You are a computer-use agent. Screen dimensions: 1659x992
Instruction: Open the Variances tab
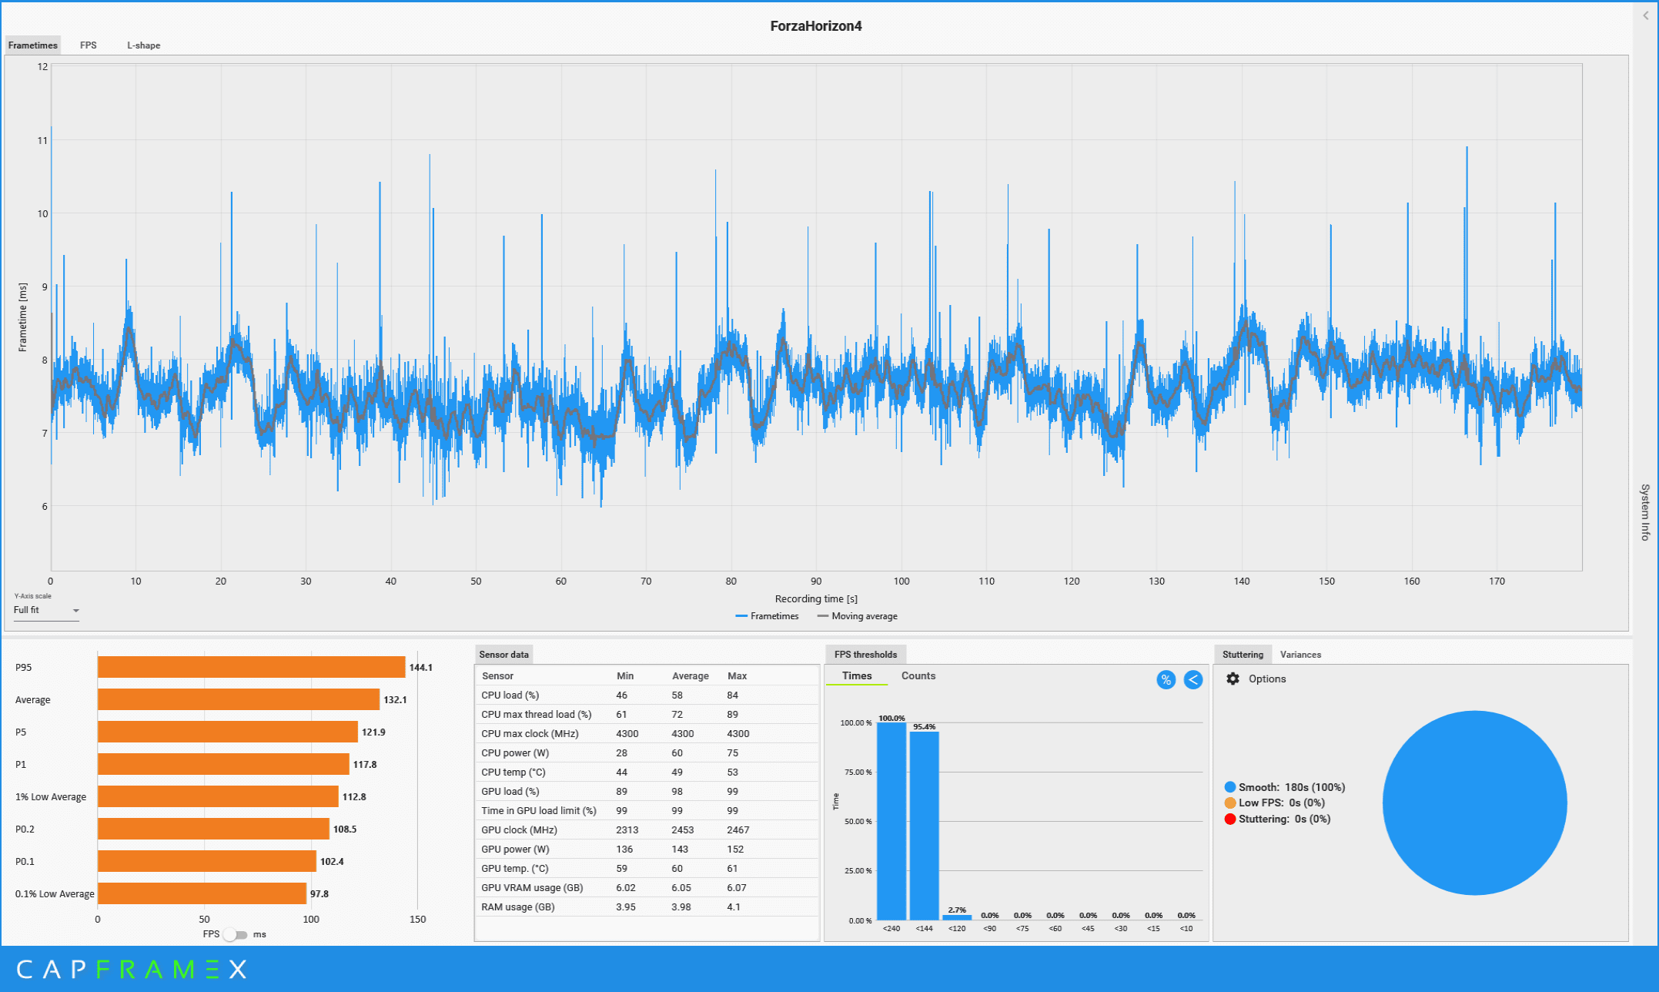(1300, 655)
